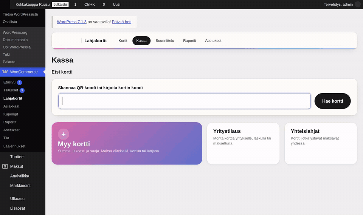363x215 pixels.
Task: Open the Yritystilaus card
Action: [x=243, y=143]
